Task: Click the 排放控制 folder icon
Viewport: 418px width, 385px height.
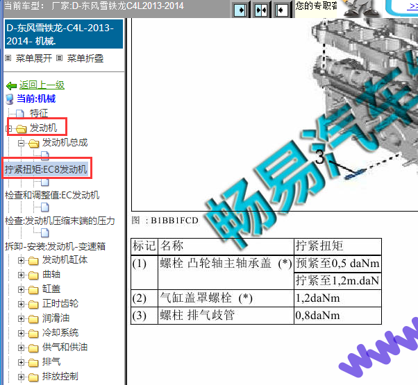Action: pos(33,377)
